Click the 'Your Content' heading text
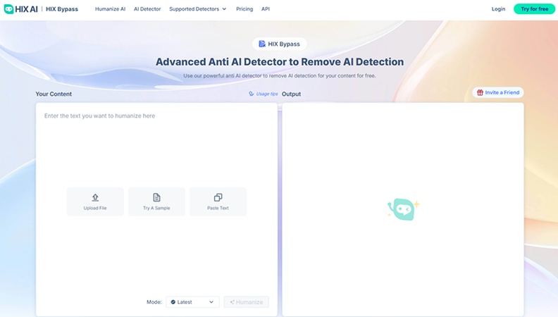The image size is (558, 317). click(x=54, y=94)
